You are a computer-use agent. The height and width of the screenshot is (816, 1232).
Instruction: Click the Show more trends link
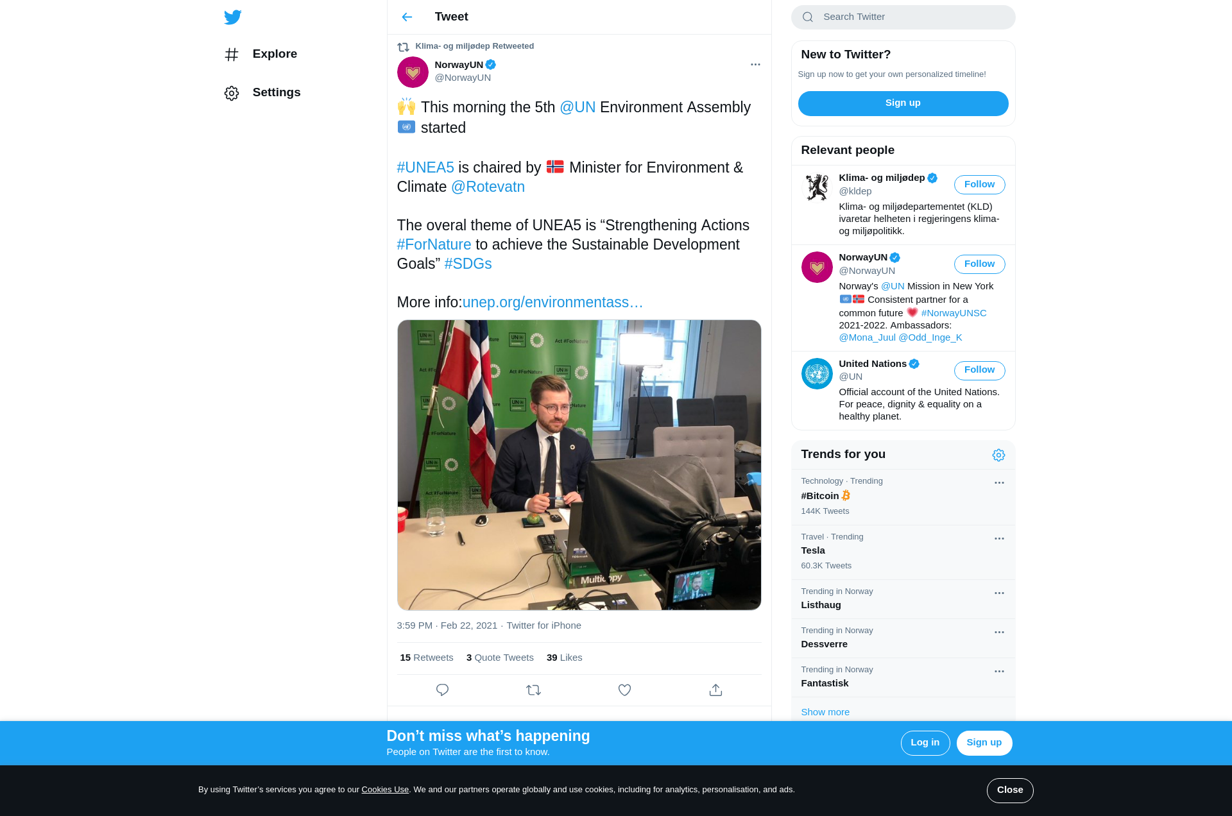point(825,712)
